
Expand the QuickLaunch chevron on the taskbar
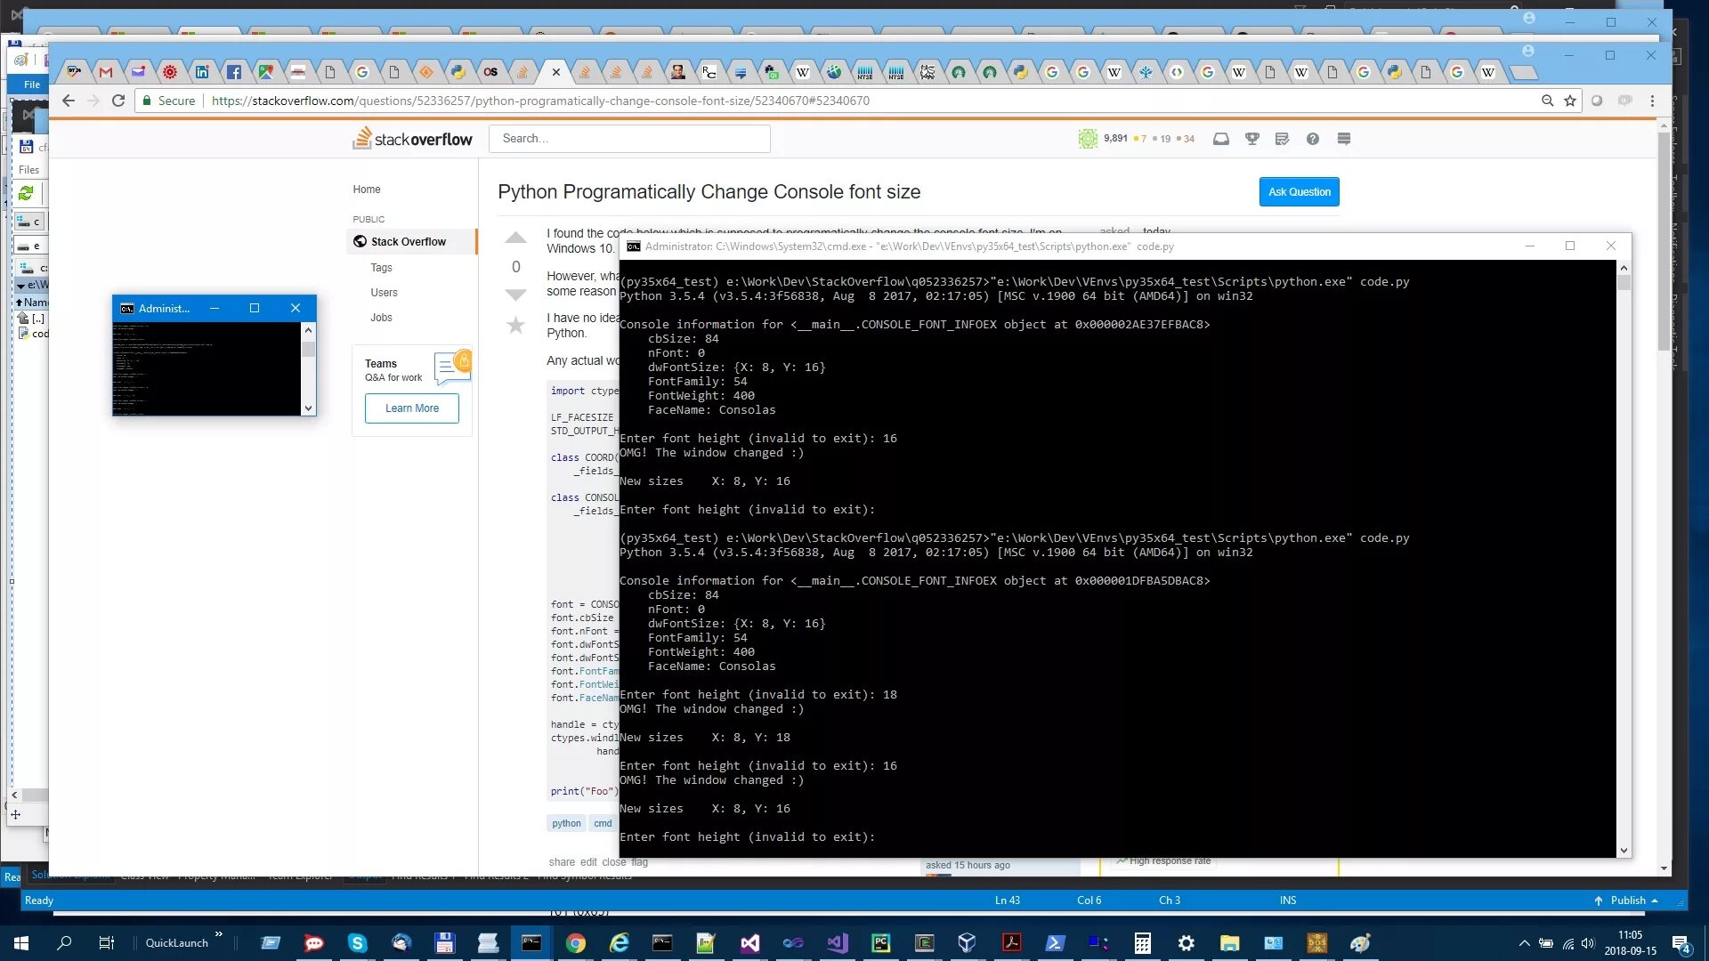click(218, 934)
